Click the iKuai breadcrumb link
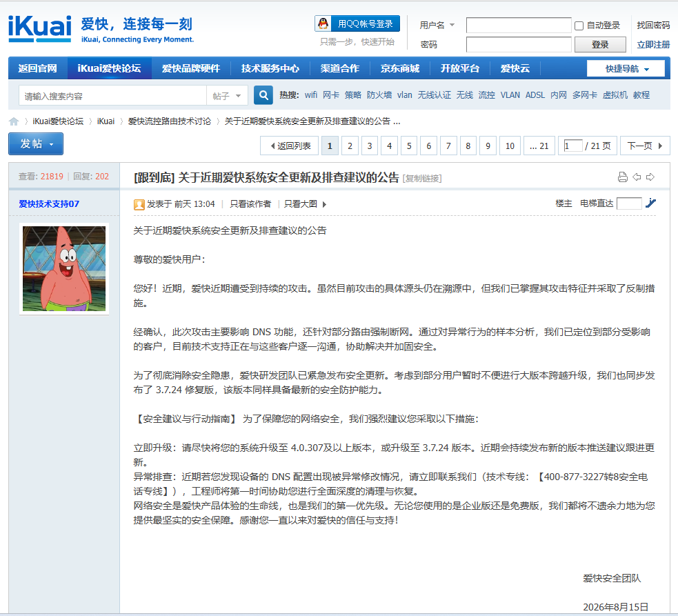This screenshot has height=616, width=678. (x=106, y=121)
